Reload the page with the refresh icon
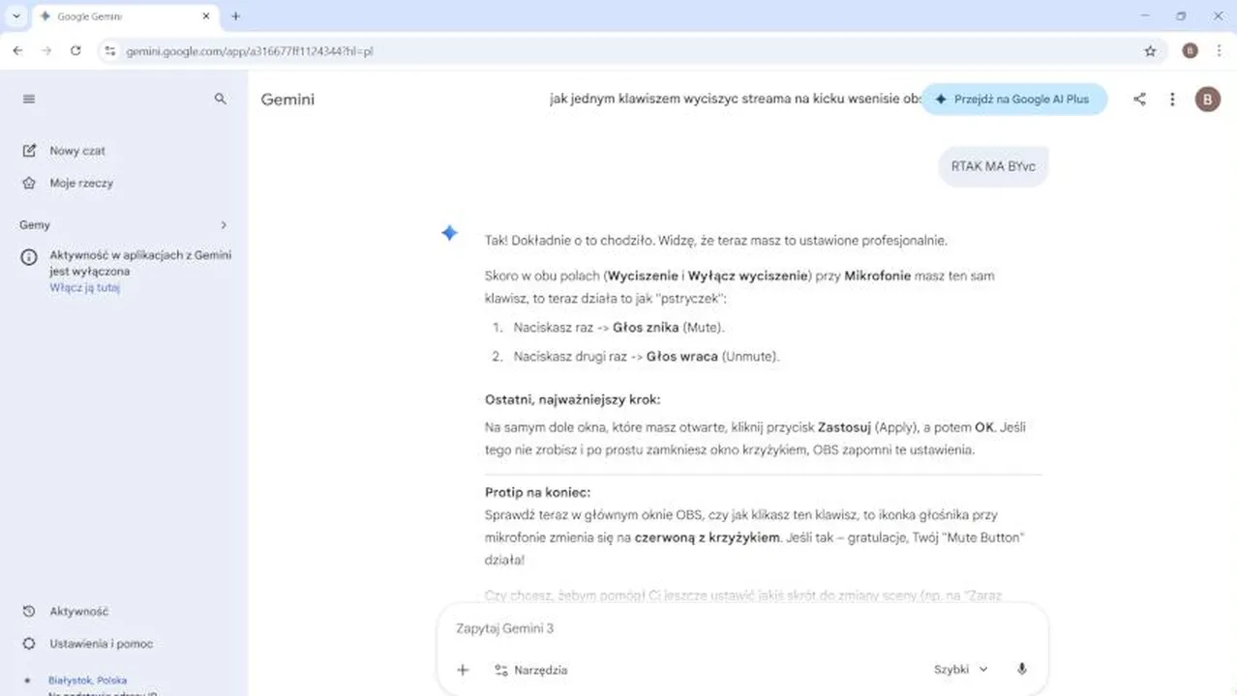Image resolution: width=1237 pixels, height=696 pixels. [75, 51]
